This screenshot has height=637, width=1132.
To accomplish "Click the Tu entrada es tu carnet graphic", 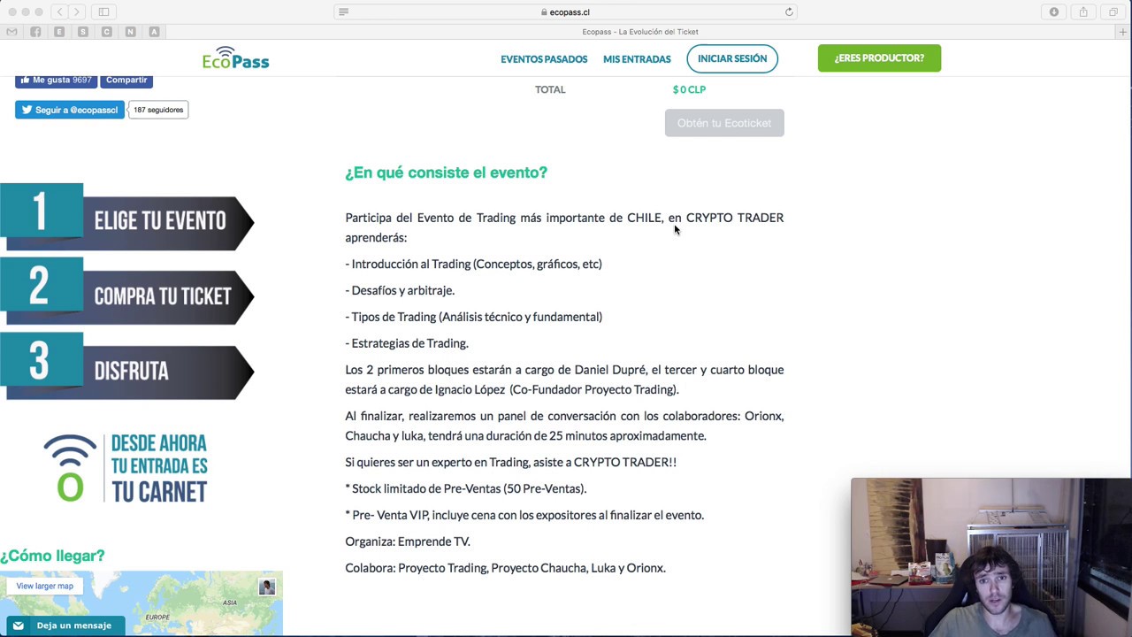I will (126, 468).
